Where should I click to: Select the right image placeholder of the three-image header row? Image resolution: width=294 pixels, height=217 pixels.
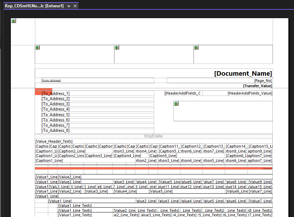(233, 54)
